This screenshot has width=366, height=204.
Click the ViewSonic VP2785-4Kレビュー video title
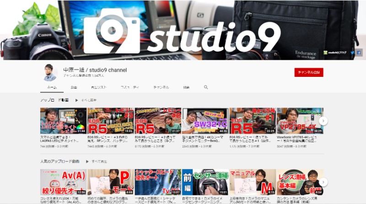tap(297, 139)
